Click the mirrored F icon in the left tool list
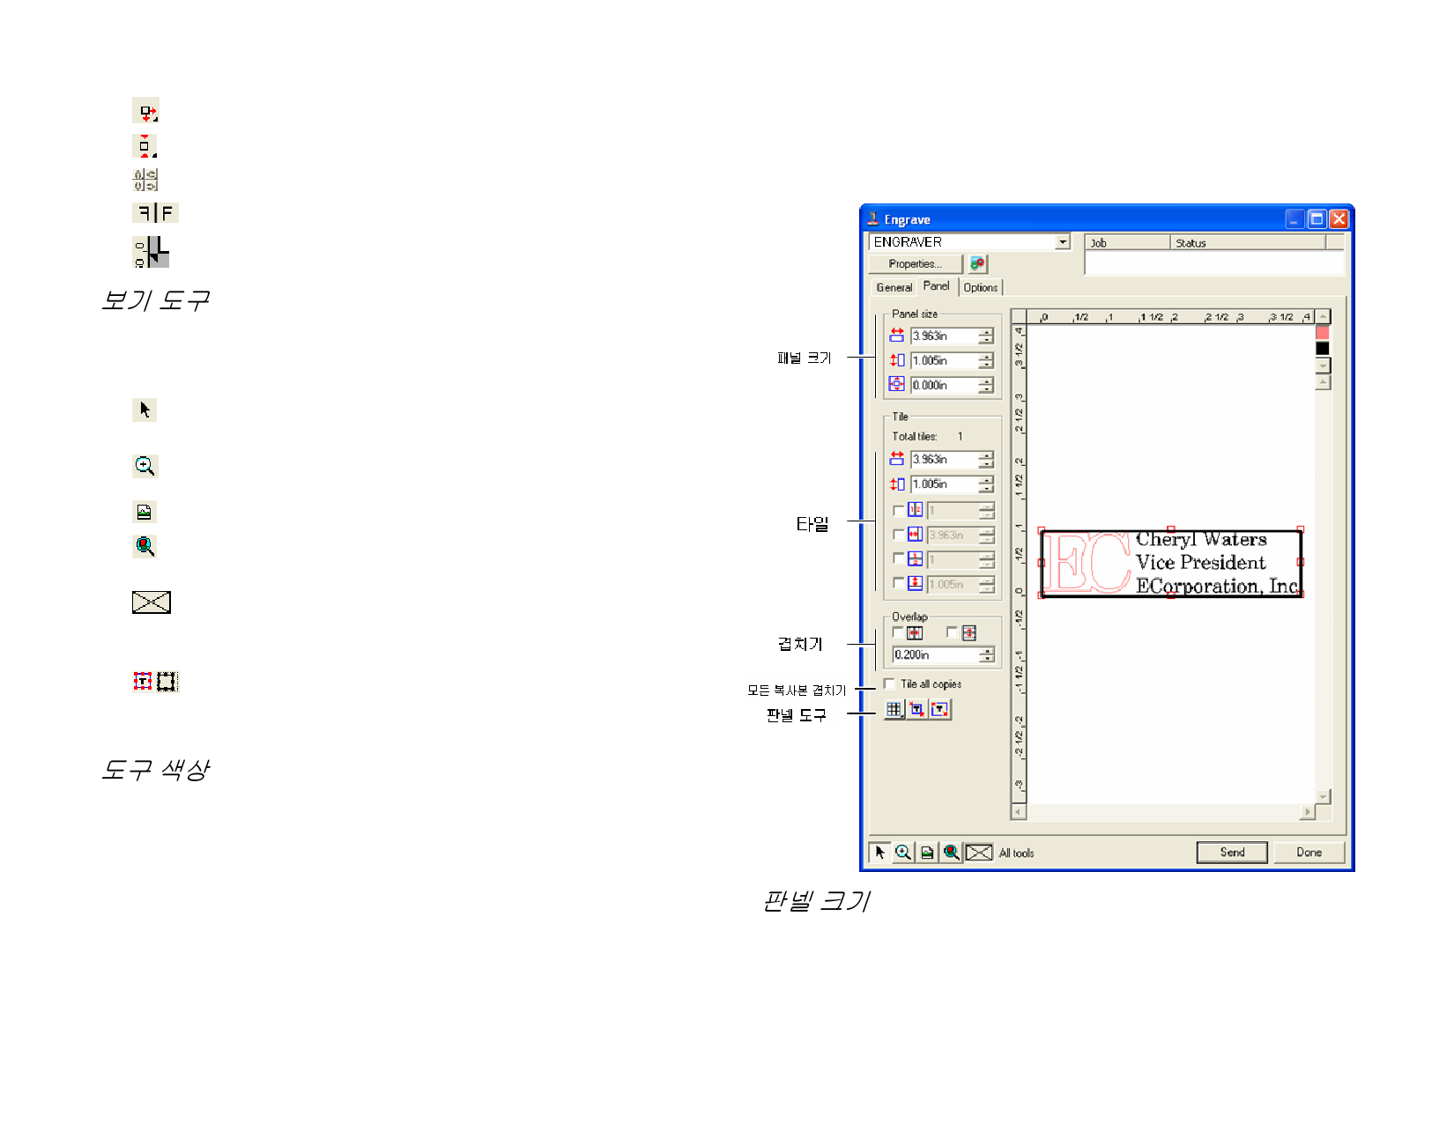Viewport: 1454px width, 1123px height. pos(155,213)
